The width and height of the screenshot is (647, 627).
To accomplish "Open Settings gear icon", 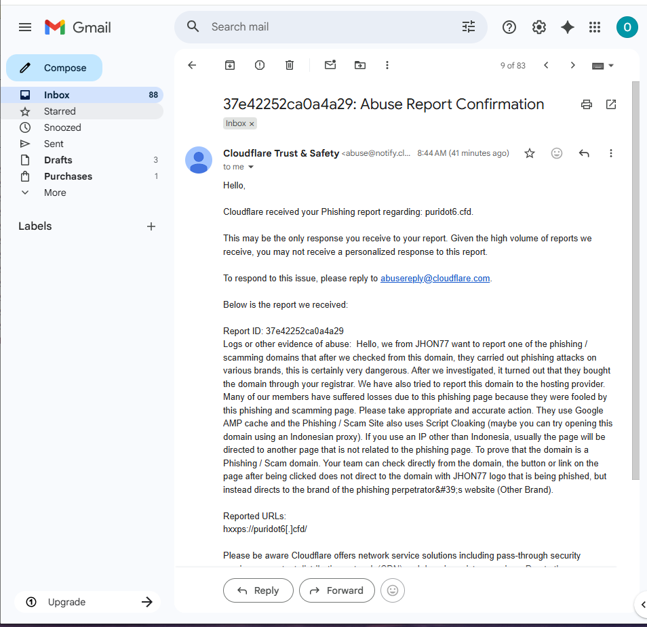I will 539,27.
